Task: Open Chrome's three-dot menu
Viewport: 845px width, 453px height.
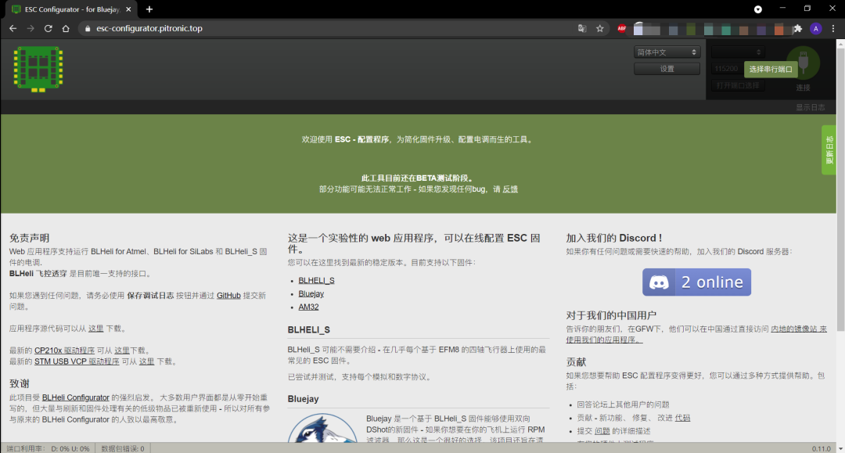Action: tap(833, 28)
